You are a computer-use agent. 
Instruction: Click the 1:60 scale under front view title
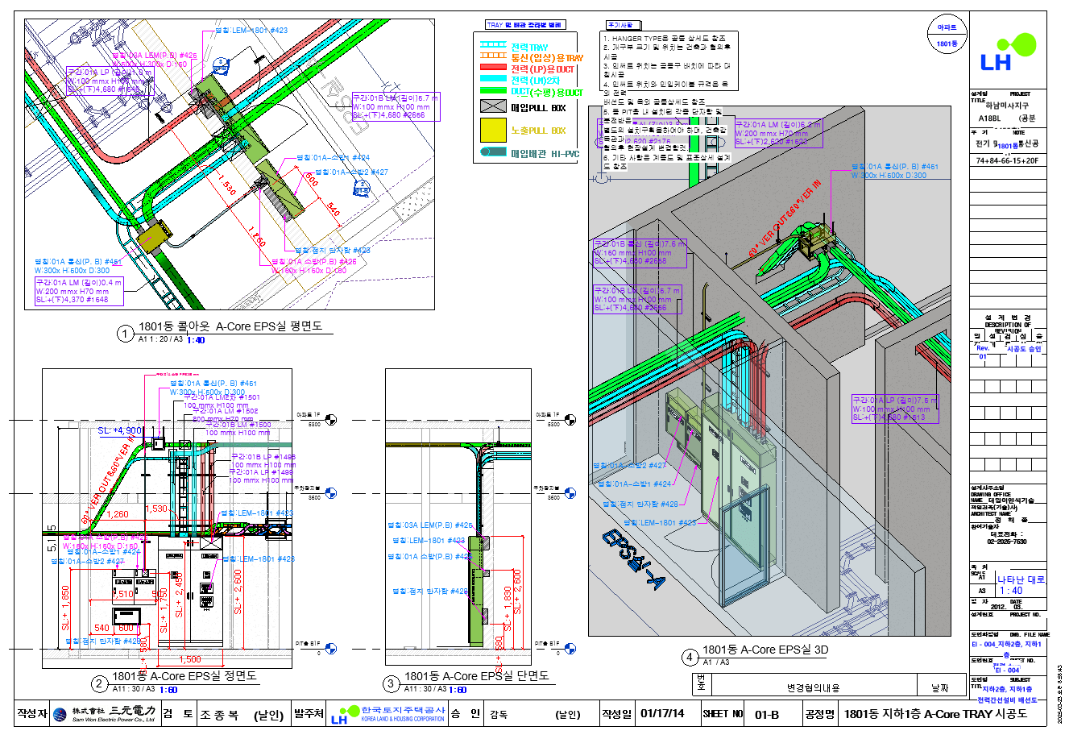click(168, 690)
